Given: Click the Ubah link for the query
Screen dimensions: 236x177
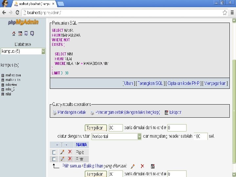Looking at the screenshot, I should [x=128, y=83].
